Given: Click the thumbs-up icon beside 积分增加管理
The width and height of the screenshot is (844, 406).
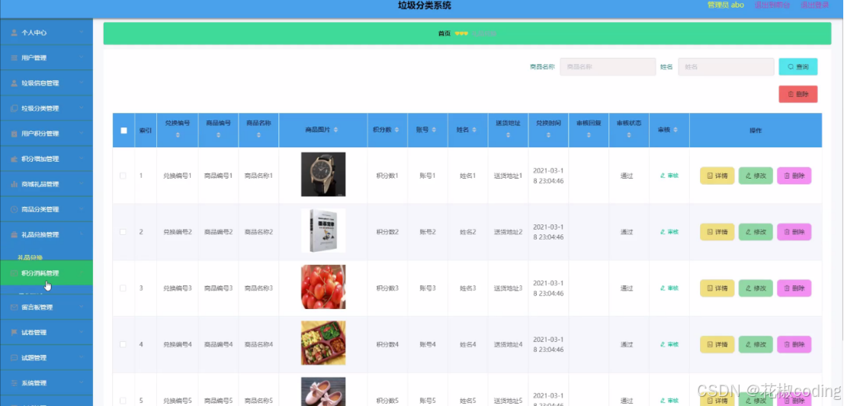Looking at the screenshot, I should tap(14, 159).
